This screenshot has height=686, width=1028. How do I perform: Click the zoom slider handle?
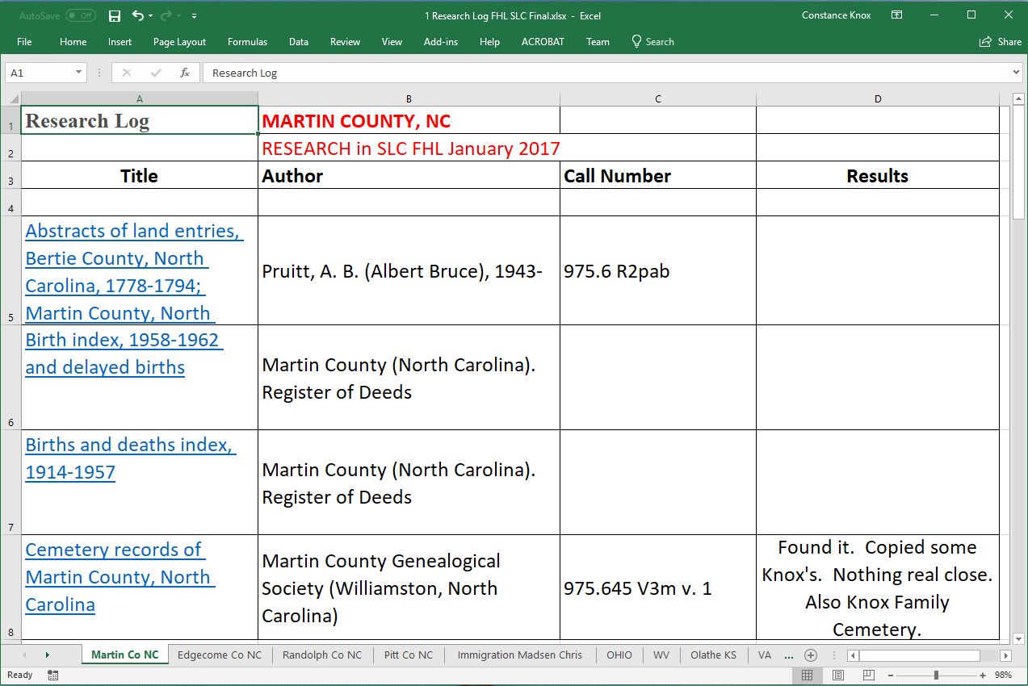(x=936, y=675)
